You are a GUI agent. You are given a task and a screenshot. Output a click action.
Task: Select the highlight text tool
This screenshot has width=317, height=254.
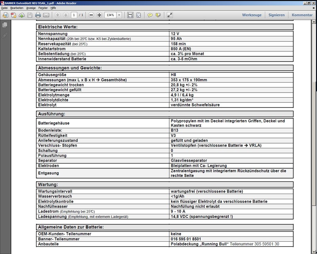(x=158, y=15)
